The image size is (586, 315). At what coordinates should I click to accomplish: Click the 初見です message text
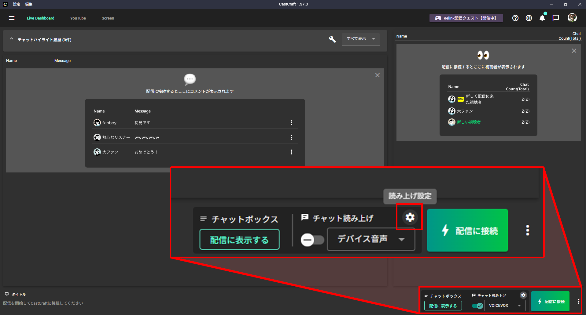pos(142,123)
